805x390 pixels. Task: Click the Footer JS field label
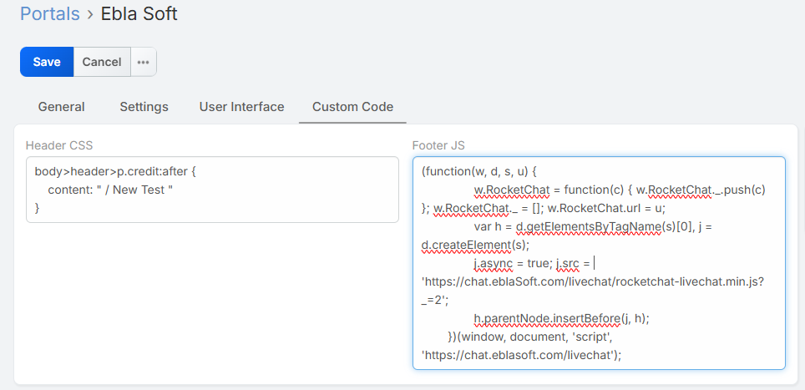tap(438, 145)
